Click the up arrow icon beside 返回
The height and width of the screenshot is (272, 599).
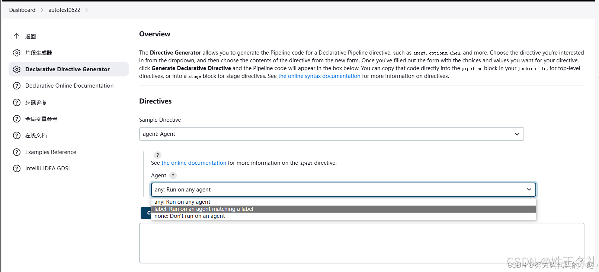click(17, 36)
